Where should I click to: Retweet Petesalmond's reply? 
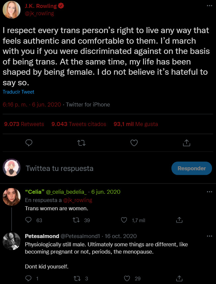pos(76,278)
